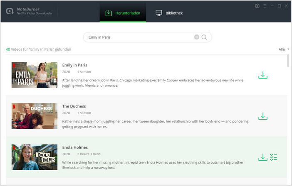The width and height of the screenshot is (292, 186).
Task: Open advanced download options for Enola Holmes
Action: coord(273,157)
